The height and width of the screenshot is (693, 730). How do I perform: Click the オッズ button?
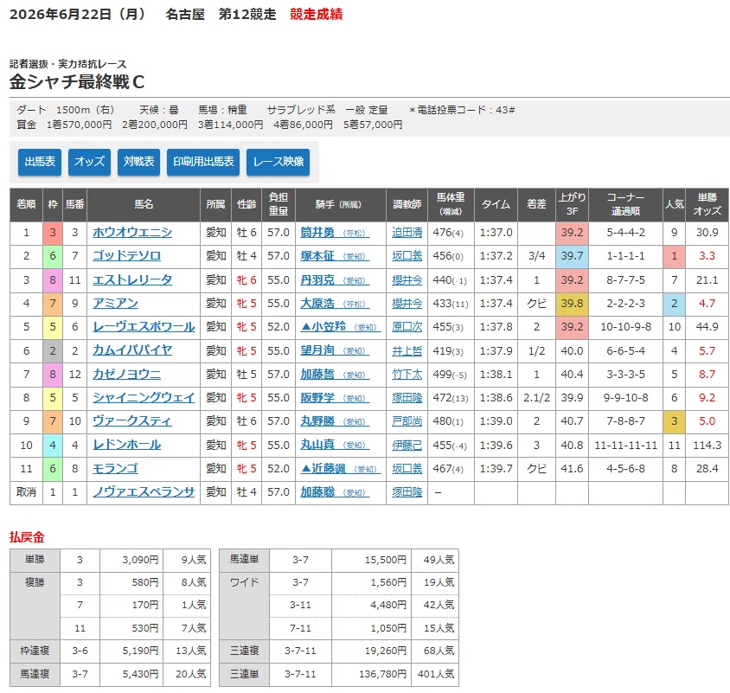(x=89, y=162)
